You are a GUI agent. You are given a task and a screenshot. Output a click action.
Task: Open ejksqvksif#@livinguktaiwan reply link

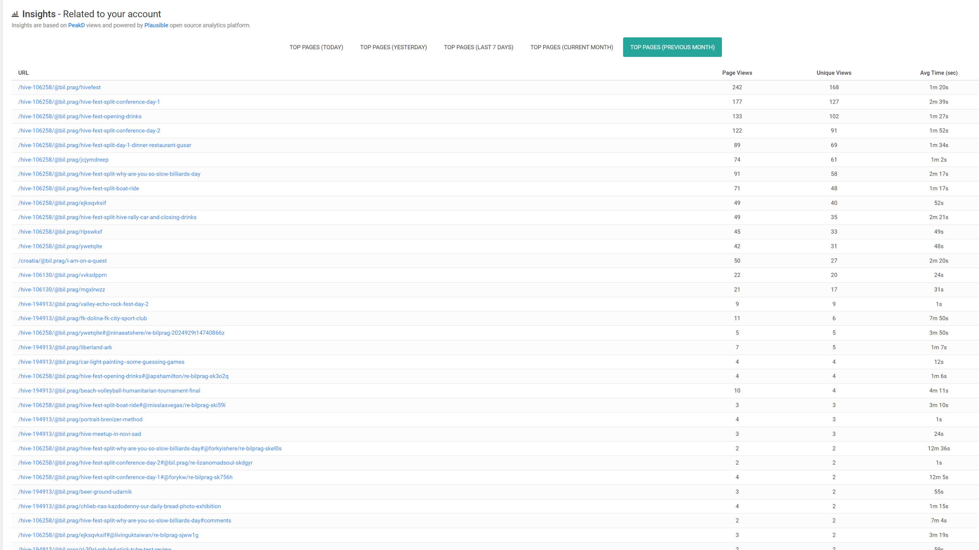point(108,535)
